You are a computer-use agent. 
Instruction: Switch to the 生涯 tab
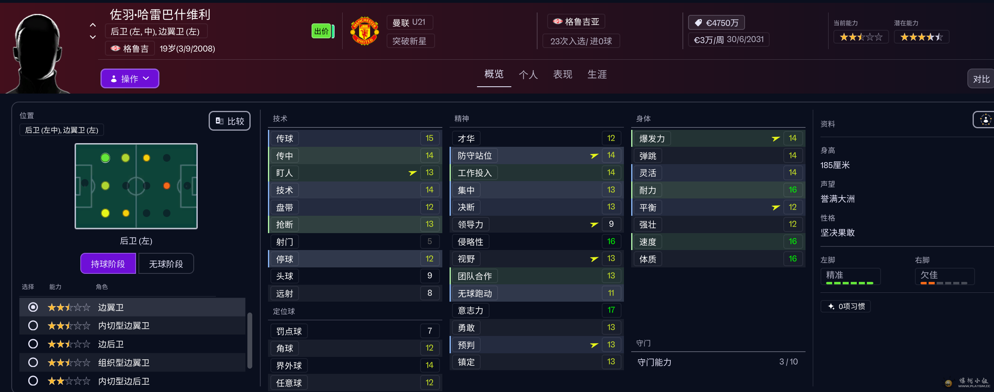pyautogui.click(x=597, y=75)
